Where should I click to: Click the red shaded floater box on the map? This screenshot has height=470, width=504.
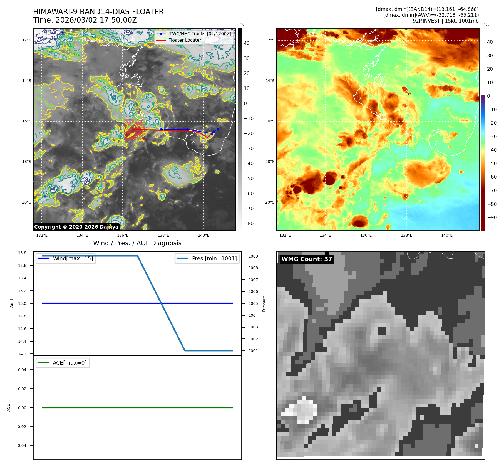[x=134, y=129]
